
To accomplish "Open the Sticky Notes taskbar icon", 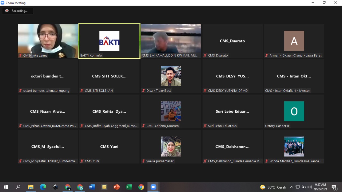I will point(104,187).
